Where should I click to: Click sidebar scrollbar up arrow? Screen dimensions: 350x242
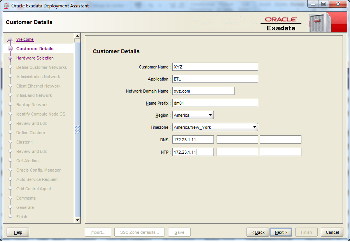point(77,36)
